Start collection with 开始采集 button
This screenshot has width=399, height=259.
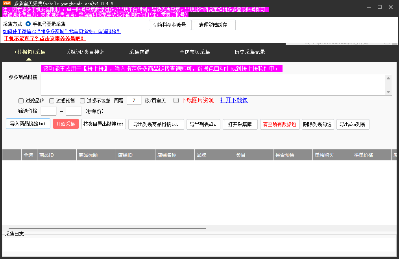coord(66,124)
